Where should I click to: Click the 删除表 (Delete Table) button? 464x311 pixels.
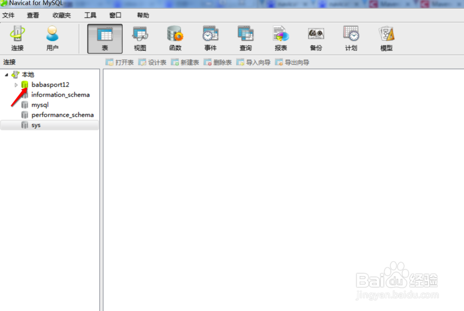tap(218, 63)
